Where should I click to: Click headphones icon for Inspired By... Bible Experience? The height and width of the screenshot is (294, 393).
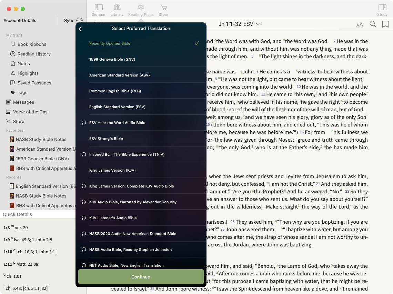(x=84, y=154)
